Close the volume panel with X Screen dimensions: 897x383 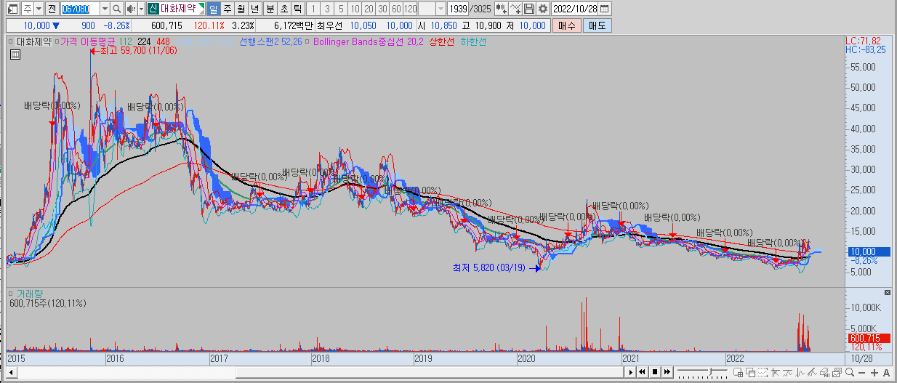point(887,292)
